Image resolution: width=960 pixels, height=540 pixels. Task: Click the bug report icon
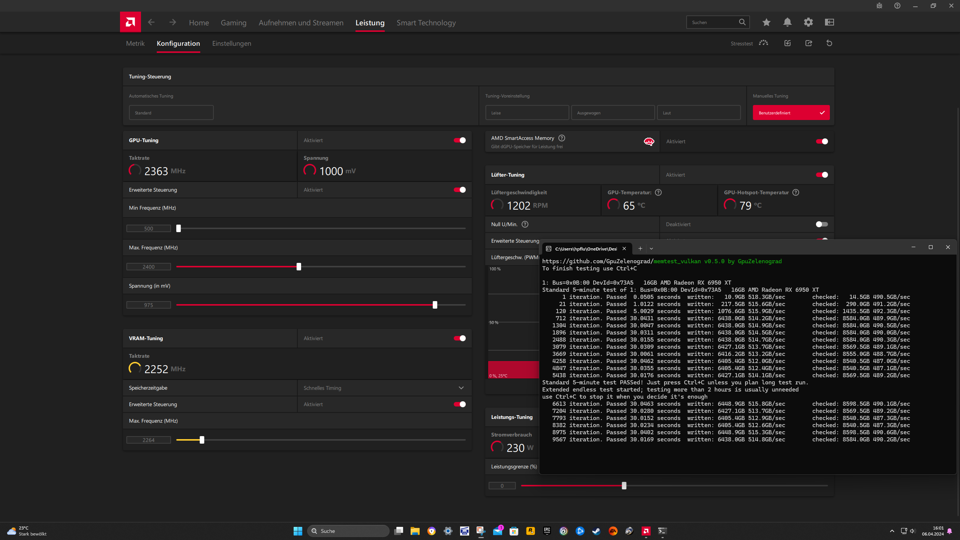[879, 6]
